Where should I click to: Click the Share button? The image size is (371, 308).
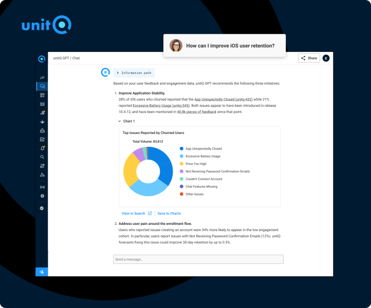[x=309, y=58]
